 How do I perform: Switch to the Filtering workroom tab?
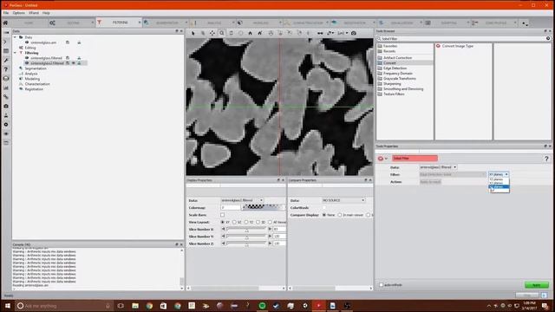[119, 23]
